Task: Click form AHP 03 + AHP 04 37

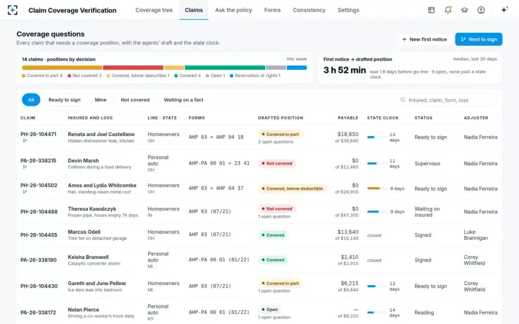Action: [x=216, y=188]
